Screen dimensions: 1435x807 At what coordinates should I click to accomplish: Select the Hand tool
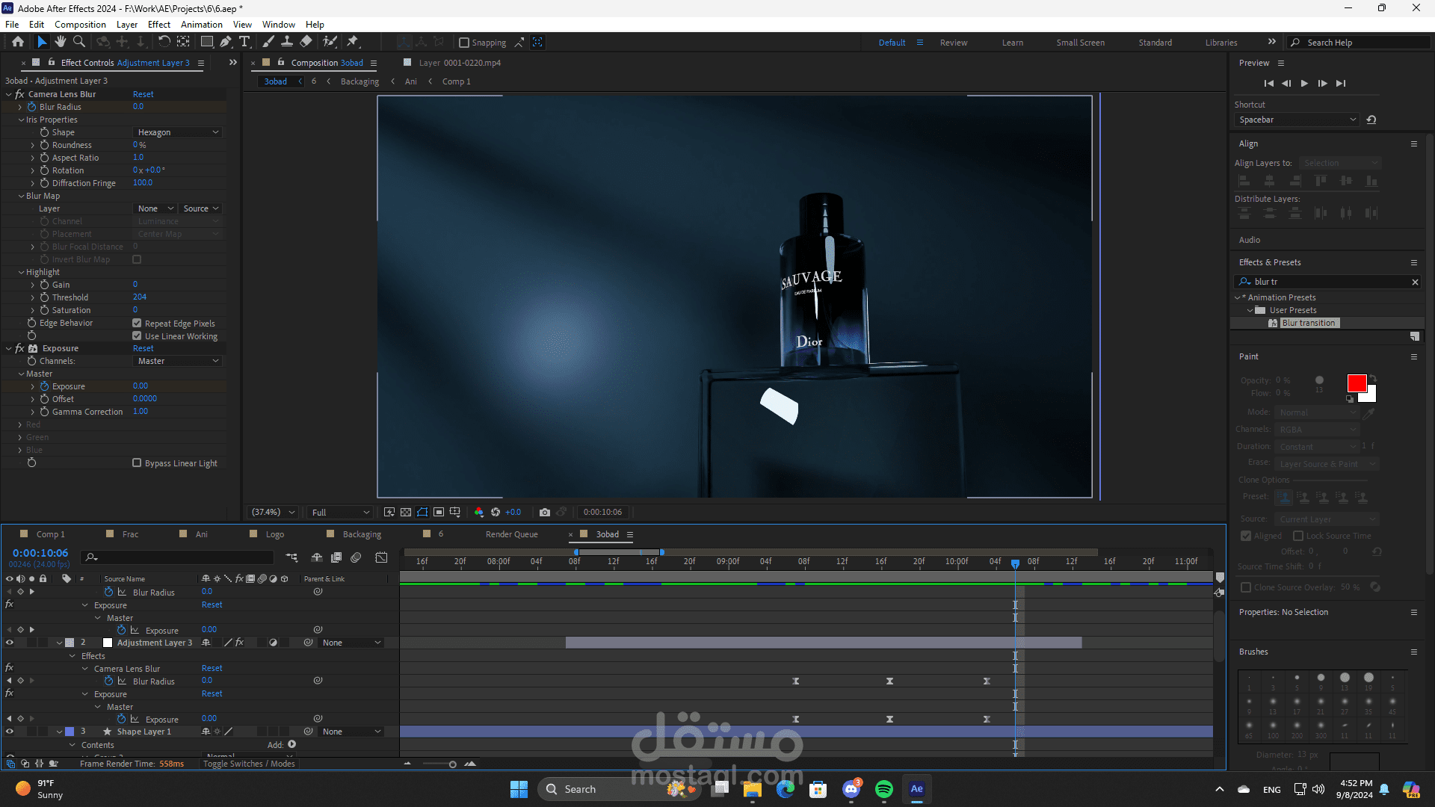click(61, 42)
